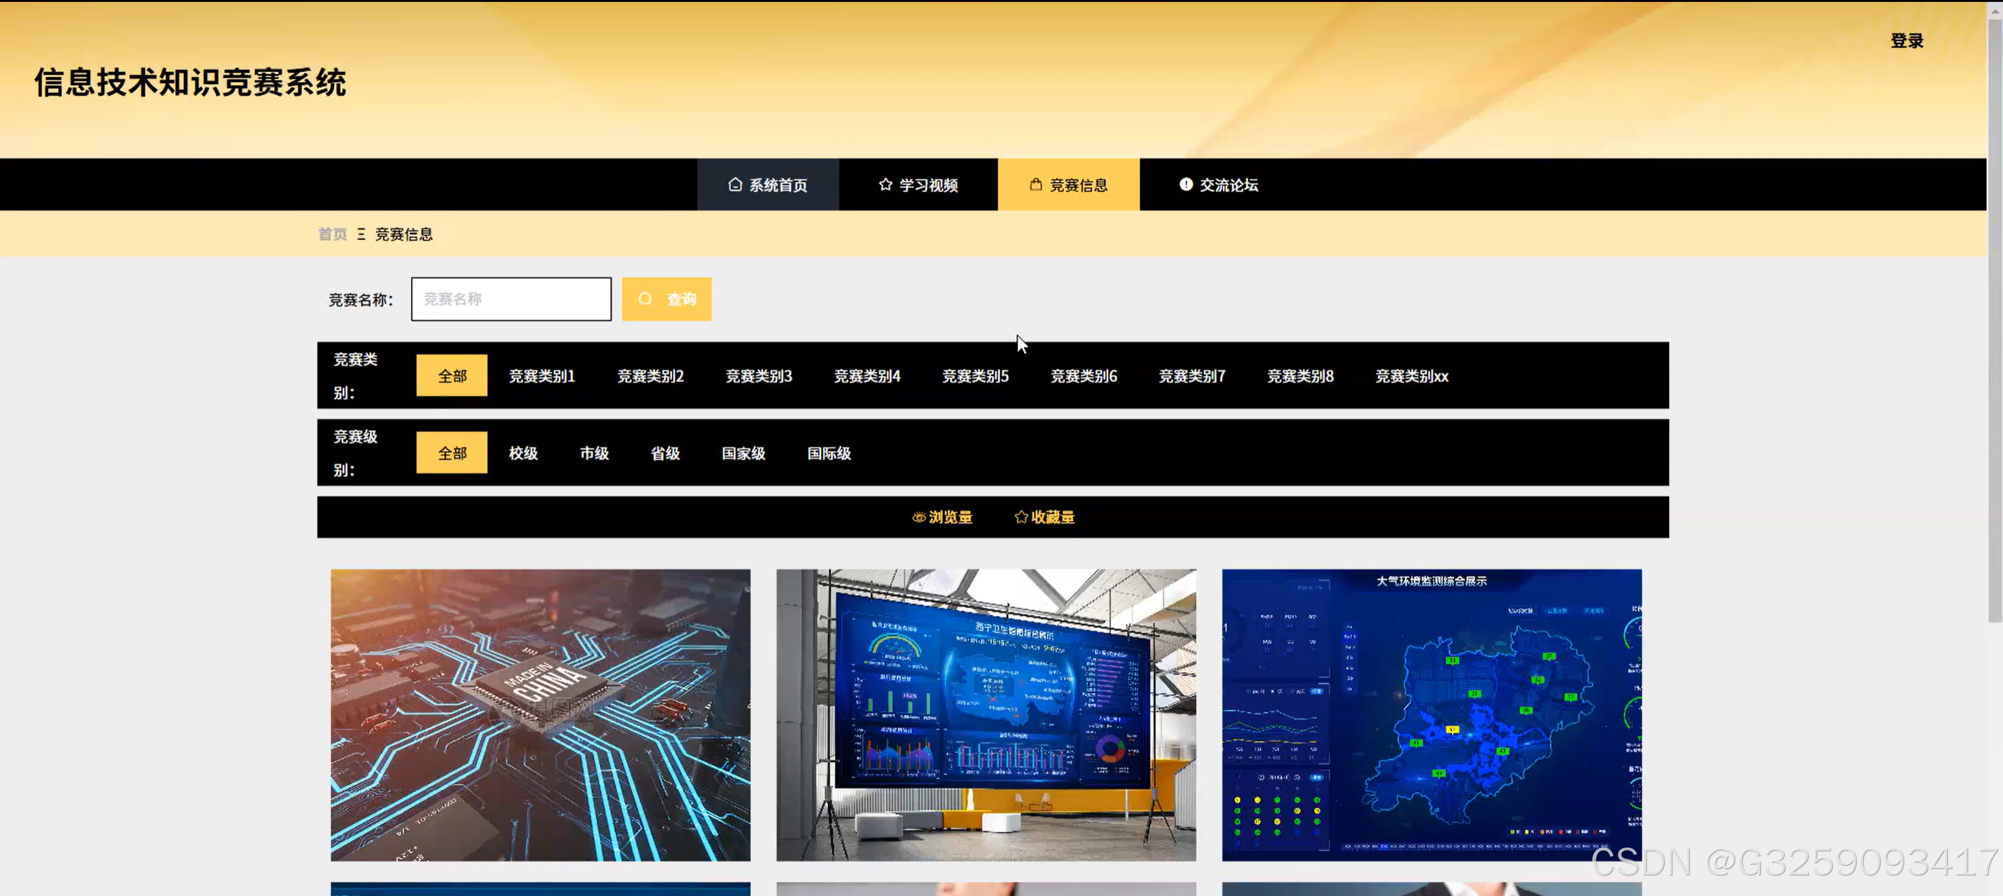This screenshot has height=896, width=2003.
Task: Select 校级 competition level filter
Action: (x=524, y=453)
